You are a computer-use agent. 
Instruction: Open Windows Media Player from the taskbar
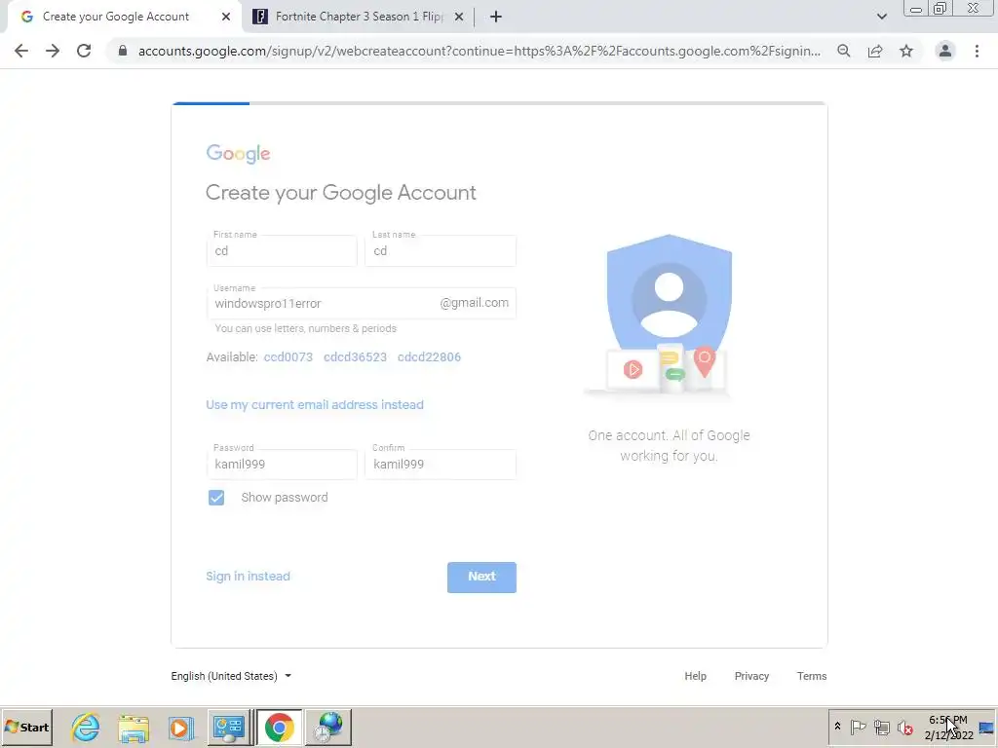[x=180, y=728]
